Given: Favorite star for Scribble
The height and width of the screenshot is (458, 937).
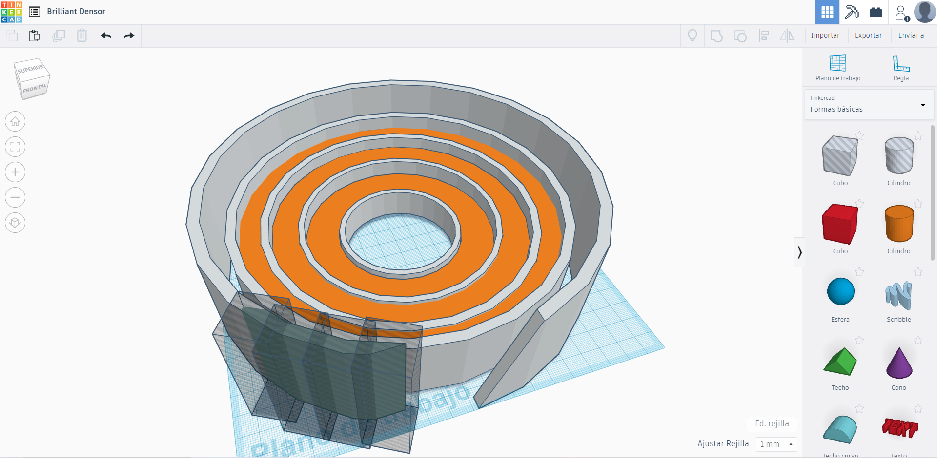Looking at the screenshot, I should pyautogui.click(x=918, y=272).
